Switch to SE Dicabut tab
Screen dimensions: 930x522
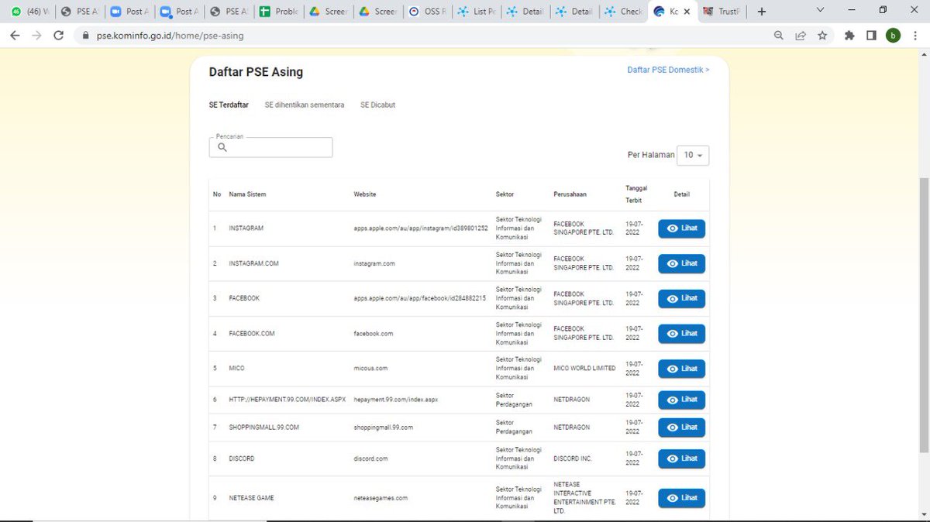coord(377,105)
